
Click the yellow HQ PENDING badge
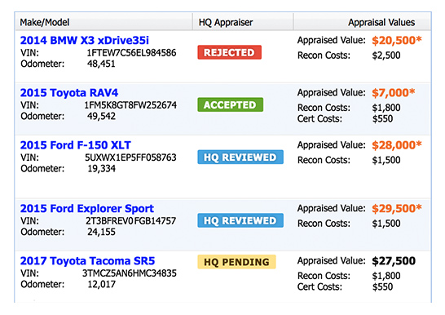(236, 262)
